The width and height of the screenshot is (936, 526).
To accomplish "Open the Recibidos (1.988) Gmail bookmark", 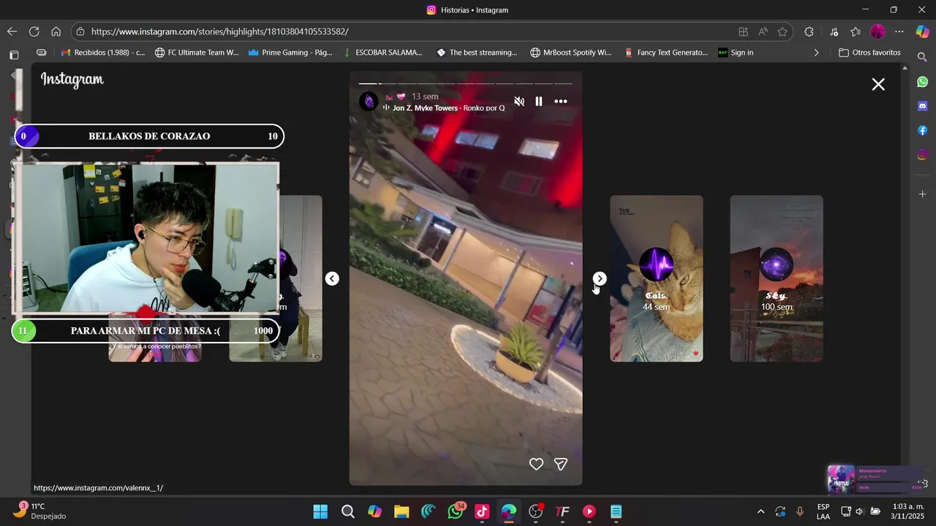I will point(103,53).
